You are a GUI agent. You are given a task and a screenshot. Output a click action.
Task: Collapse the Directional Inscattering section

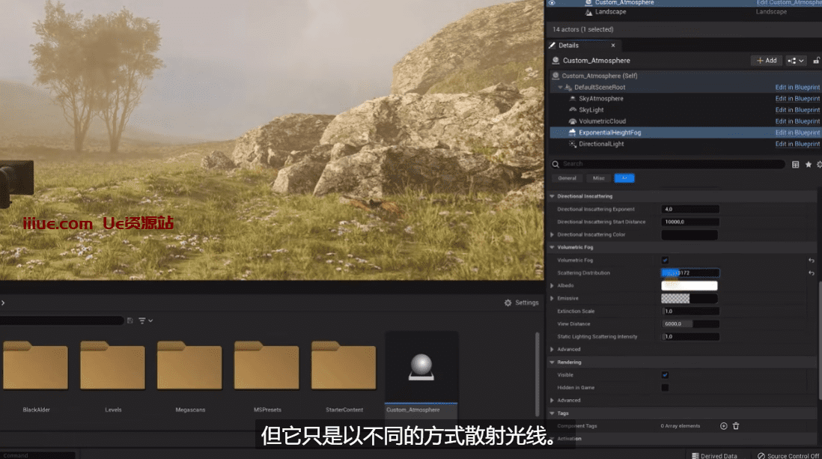click(x=552, y=196)
